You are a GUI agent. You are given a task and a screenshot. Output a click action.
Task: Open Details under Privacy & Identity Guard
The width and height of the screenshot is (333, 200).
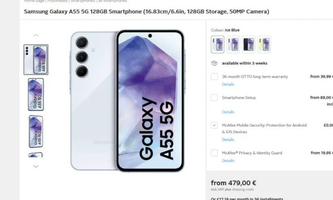(228, 161)
